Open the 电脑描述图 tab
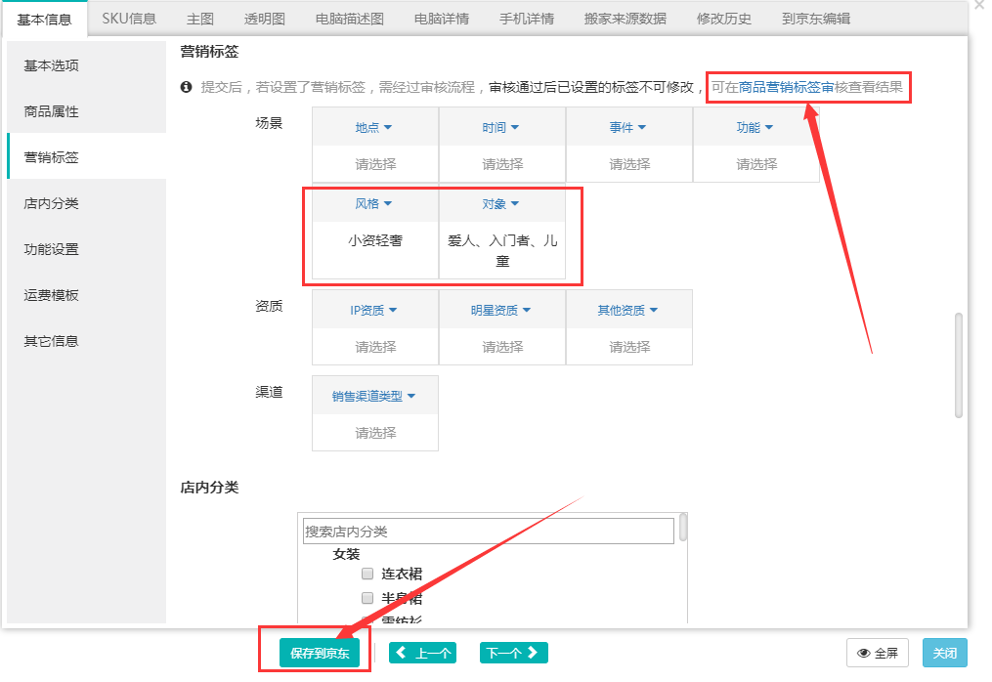This screenshot has height=682, width=992. pos(350,19)
